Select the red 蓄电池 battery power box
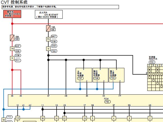This screenshot has width=163, height=122. (x=12, y=14)
